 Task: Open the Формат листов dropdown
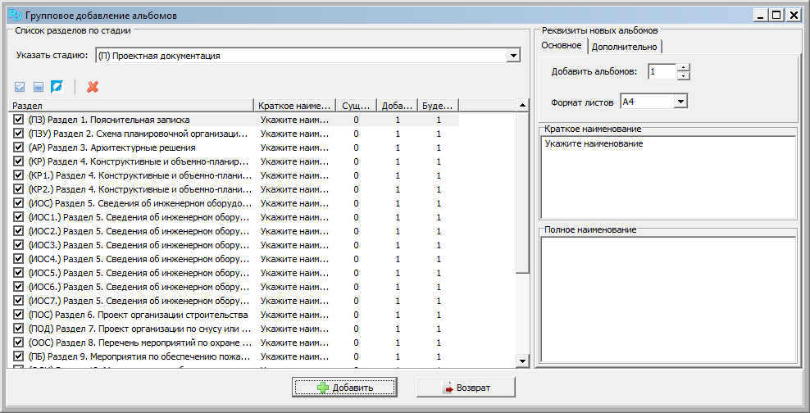pyautogui.click(x=680, y=102)
